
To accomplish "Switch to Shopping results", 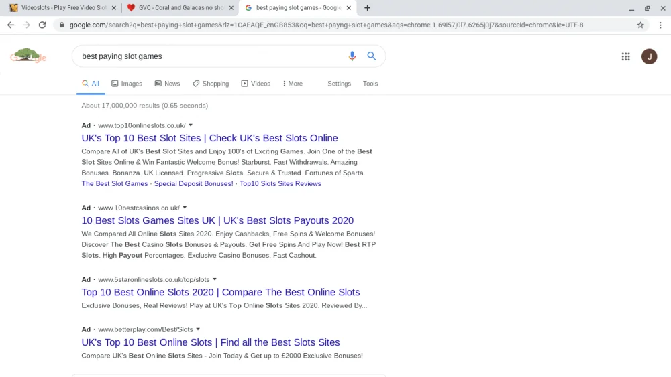I will click(x=211, y=84).
